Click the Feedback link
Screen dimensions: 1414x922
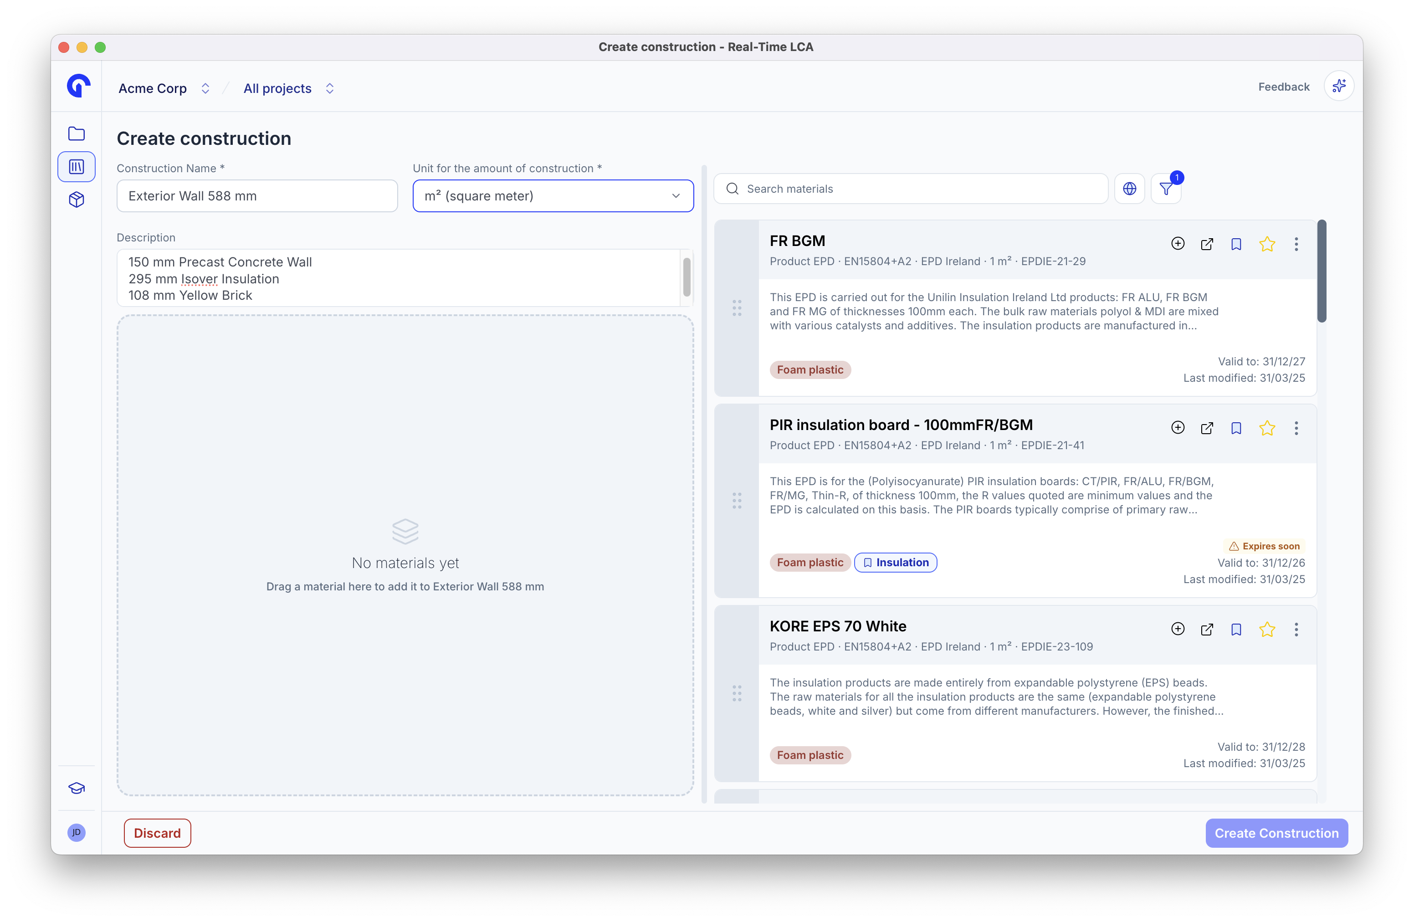1283,87
